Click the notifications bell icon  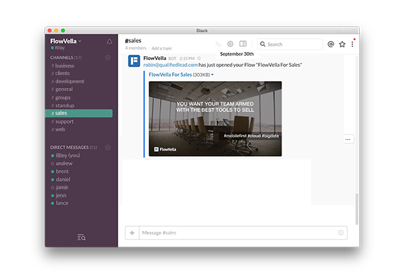[x=109, y=42]
